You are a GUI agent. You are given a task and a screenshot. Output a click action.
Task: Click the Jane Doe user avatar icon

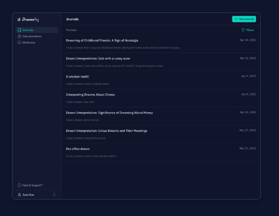(x=19, y=195)
